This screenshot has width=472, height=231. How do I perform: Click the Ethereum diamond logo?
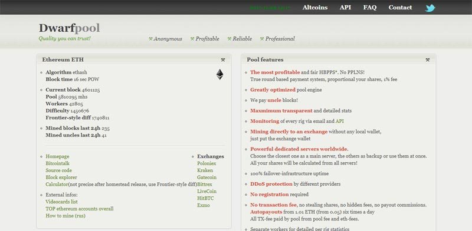pos(219,75)
